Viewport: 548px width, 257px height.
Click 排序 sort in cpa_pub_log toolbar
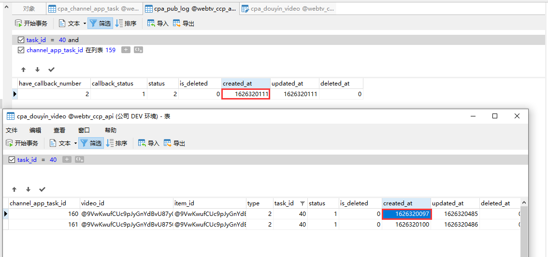click(126, 23)
